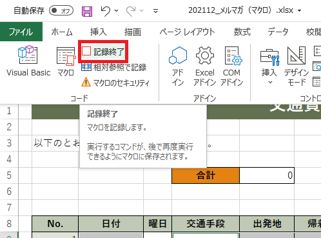The width and height of the screenshot is (321, 238).
Task: Click the properties icon beside デザイン モード
Action: [317, 51]
